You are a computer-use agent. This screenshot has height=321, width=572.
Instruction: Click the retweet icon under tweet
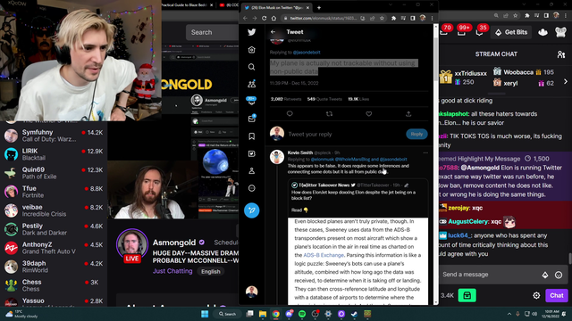[x=329, y=113]
